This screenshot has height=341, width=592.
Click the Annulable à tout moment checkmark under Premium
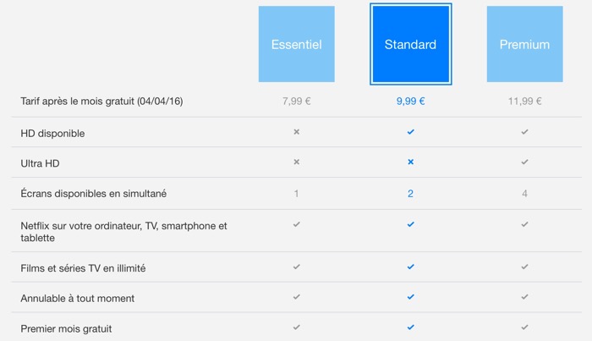point(524,297)
